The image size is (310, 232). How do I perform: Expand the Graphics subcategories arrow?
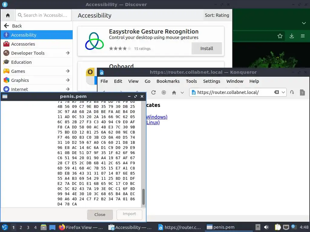68,80
